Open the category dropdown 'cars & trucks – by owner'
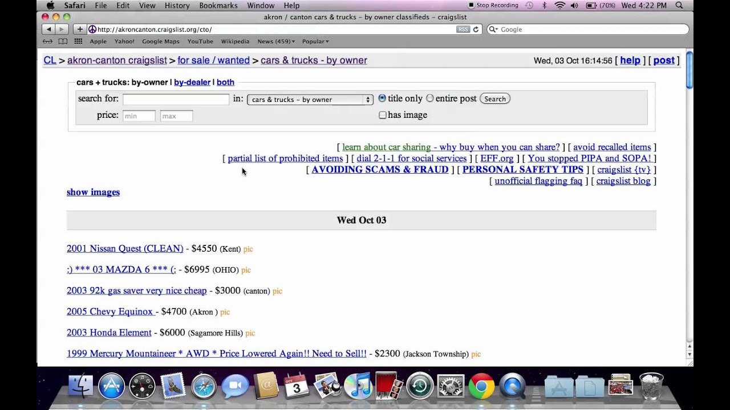 pyautogui.click(x=310, y=100)
